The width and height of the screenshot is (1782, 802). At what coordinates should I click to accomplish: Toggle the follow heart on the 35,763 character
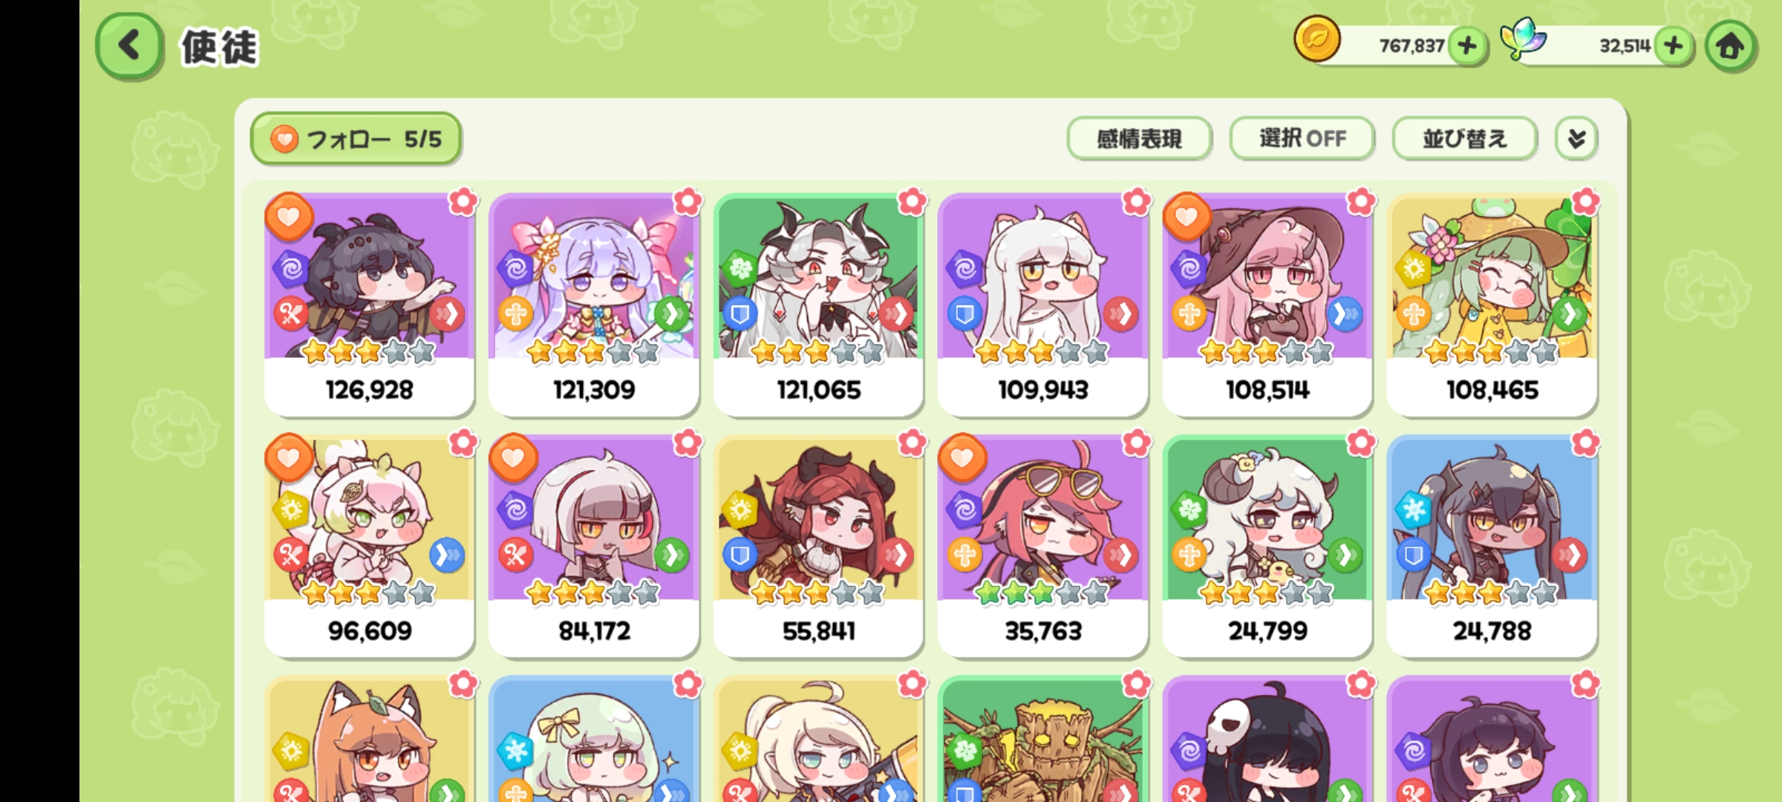(x=963, y=457)
